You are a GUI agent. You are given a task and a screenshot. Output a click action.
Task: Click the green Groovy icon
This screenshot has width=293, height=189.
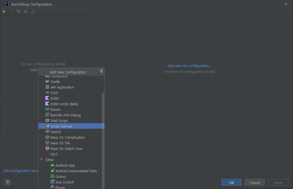tap(52, 176)
